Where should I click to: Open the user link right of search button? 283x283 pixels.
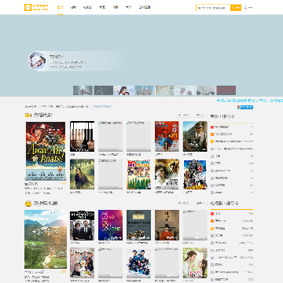pos(248,8)
